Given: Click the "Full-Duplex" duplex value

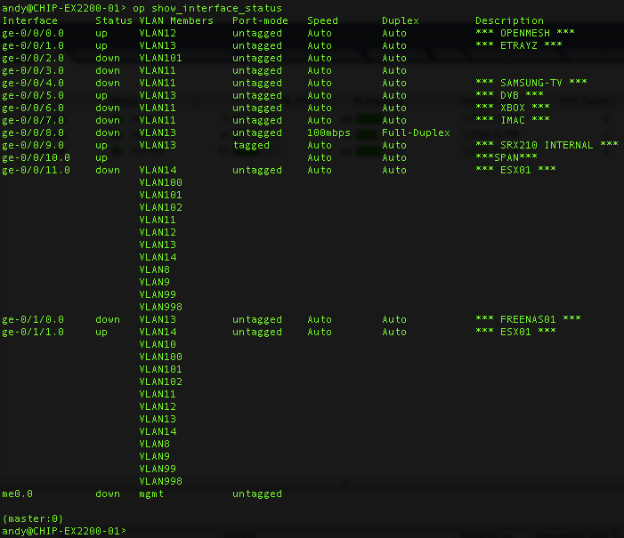Looking at the screenshot, I should click(x=416, y=132).
